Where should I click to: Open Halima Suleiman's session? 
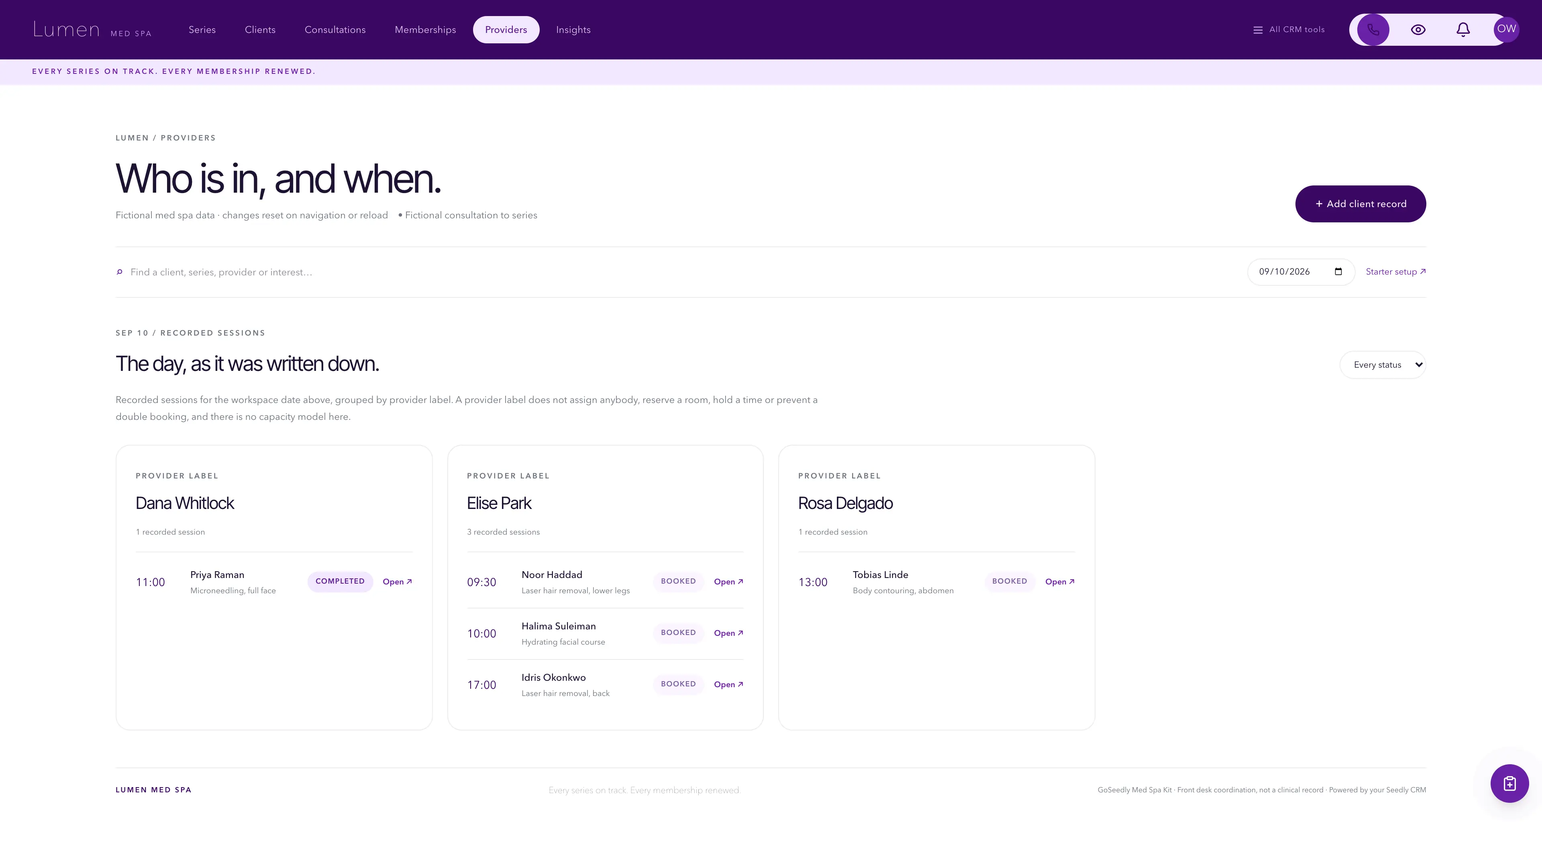[x=728, y=633]
